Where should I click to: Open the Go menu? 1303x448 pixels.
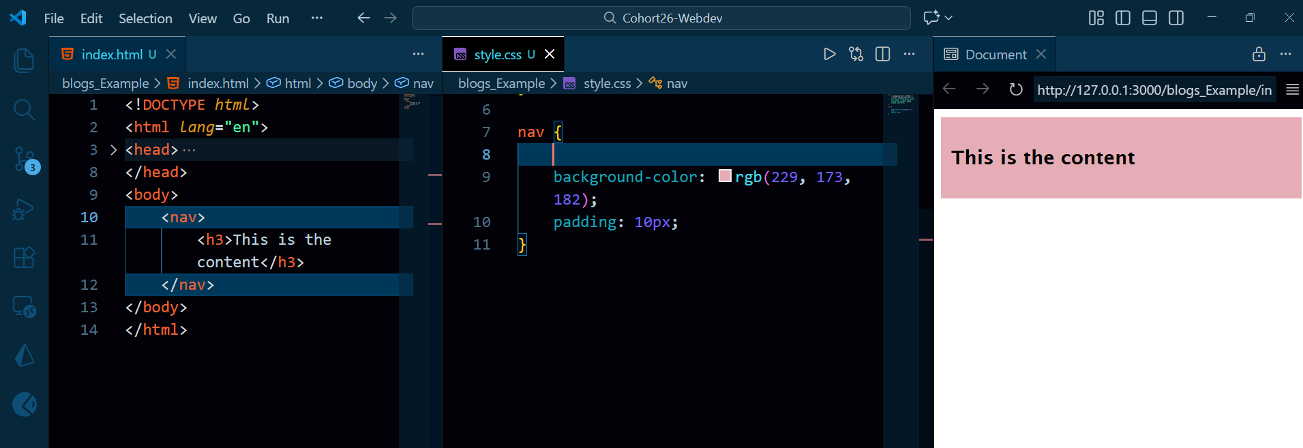pos(241,18)
